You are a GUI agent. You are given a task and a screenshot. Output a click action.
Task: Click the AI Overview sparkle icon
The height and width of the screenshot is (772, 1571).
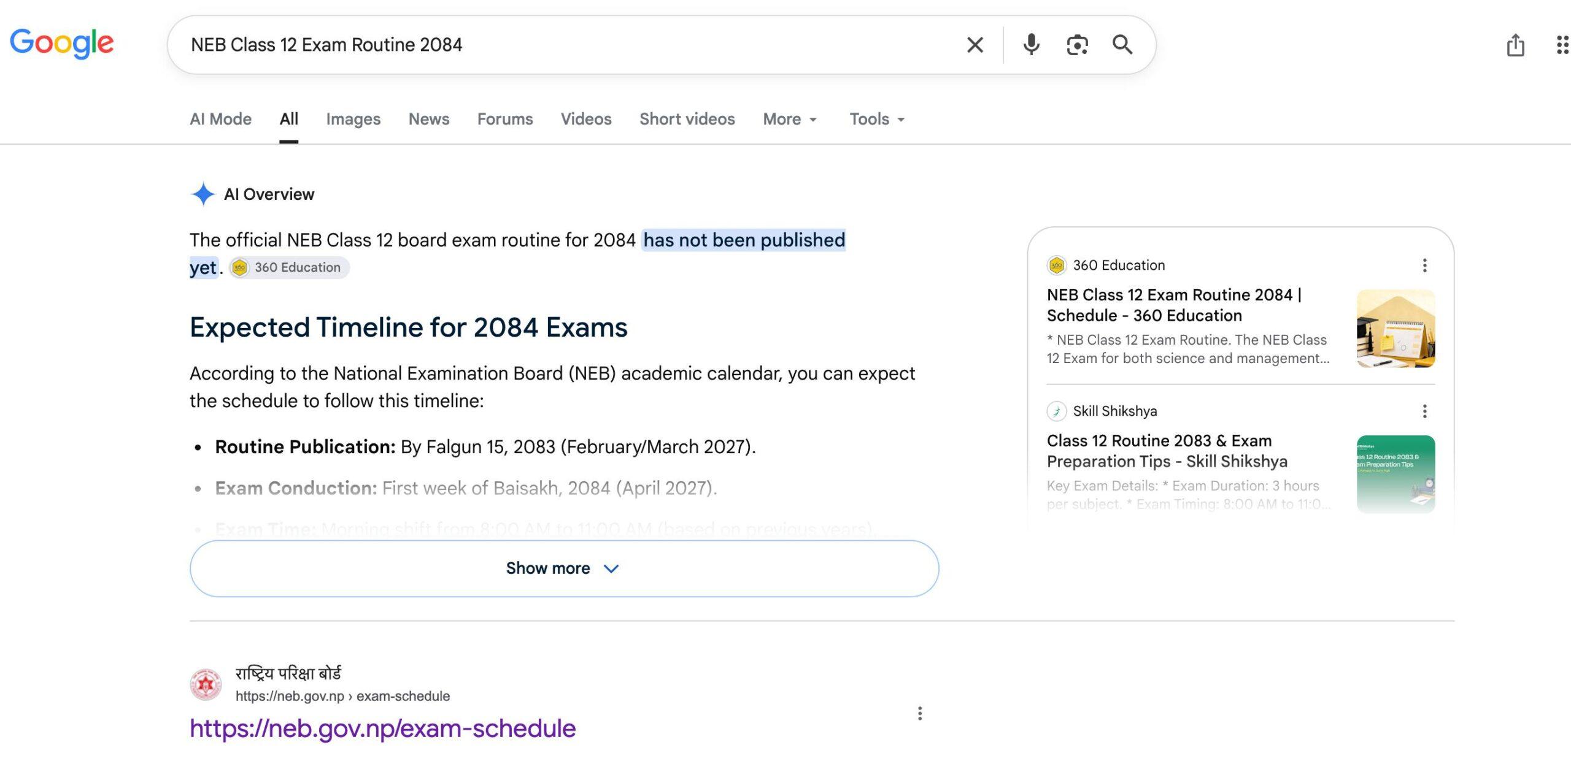(203, 194)
